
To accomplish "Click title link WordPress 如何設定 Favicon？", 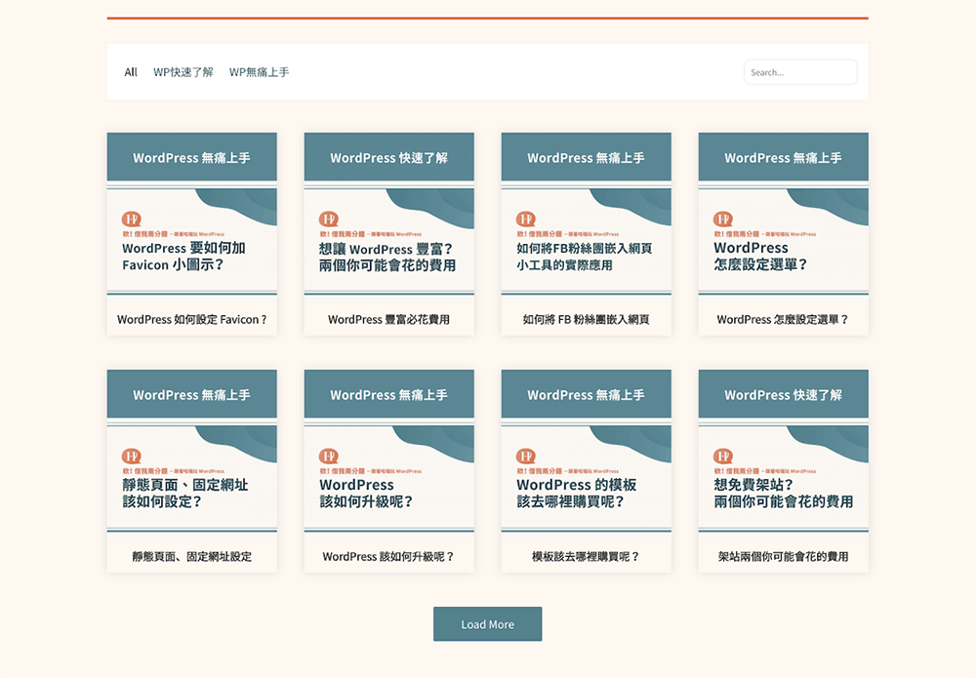I will 191,320.
